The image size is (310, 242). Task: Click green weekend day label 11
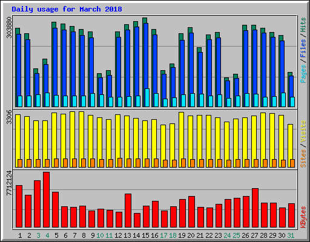point(109,235)
